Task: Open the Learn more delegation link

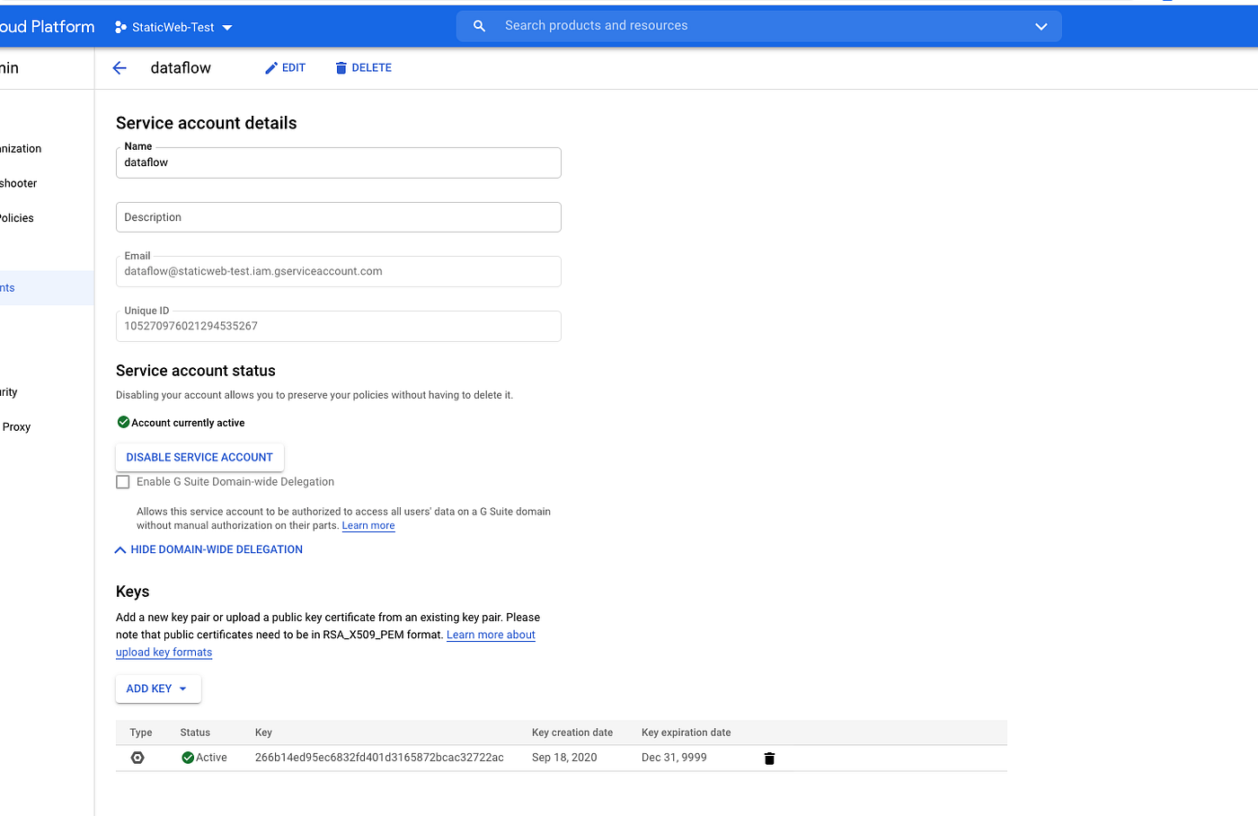Action: click(368, 525)
